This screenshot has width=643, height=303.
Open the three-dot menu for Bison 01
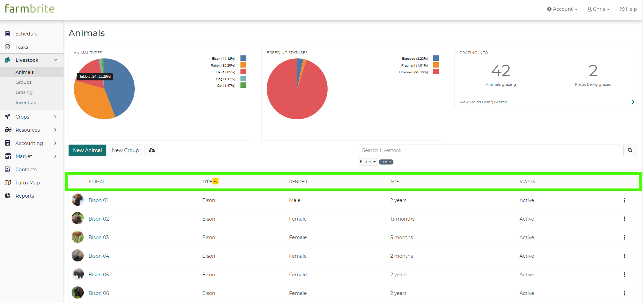(624, 200)
